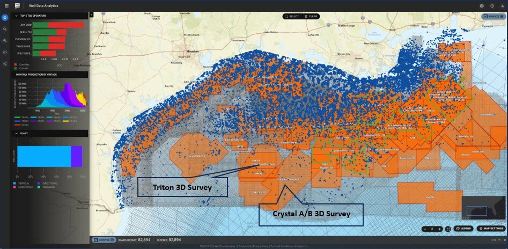Collapse the Top 5 TGS Operators panel
508x249 pixels.
tap(16, 16)
